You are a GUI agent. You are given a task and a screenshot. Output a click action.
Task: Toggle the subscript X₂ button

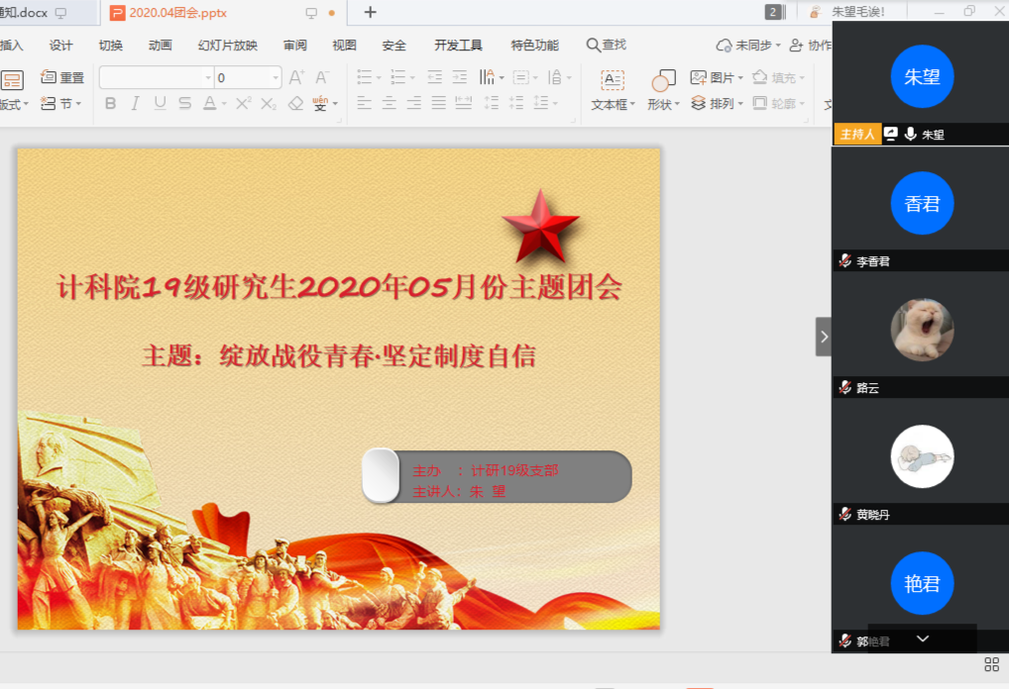(x=268, y=104)
